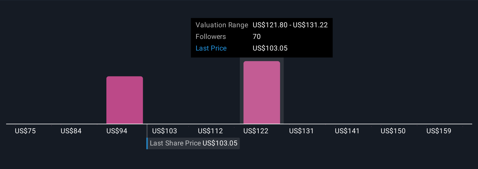The height and width of the screenshot is (169, 478).
Task: Click the pink bar above US$94
Action: (x=125, y=100)
